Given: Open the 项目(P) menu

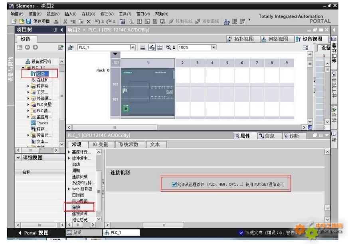Looking at the screenshot, I should click(17, 14).
